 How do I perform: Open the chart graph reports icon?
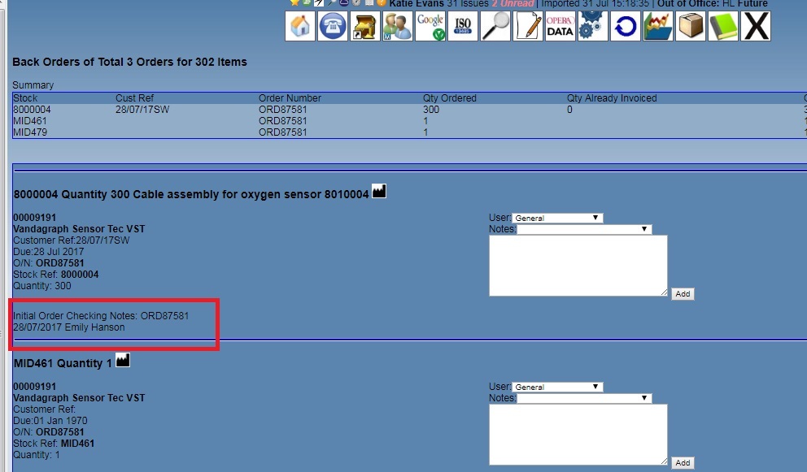click(x=657, y=26)
